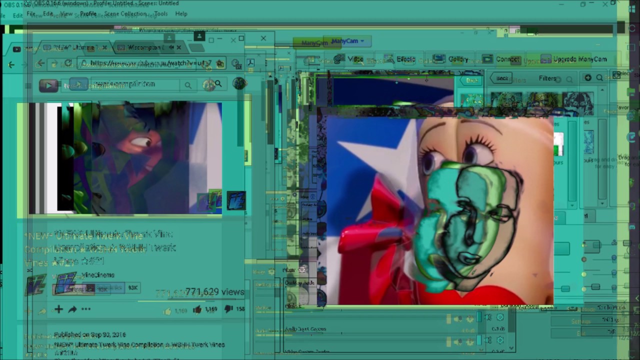Click the plus add icon in Filters panel
The width and height of the screenshot is (640, 360).
click(588, 78)
